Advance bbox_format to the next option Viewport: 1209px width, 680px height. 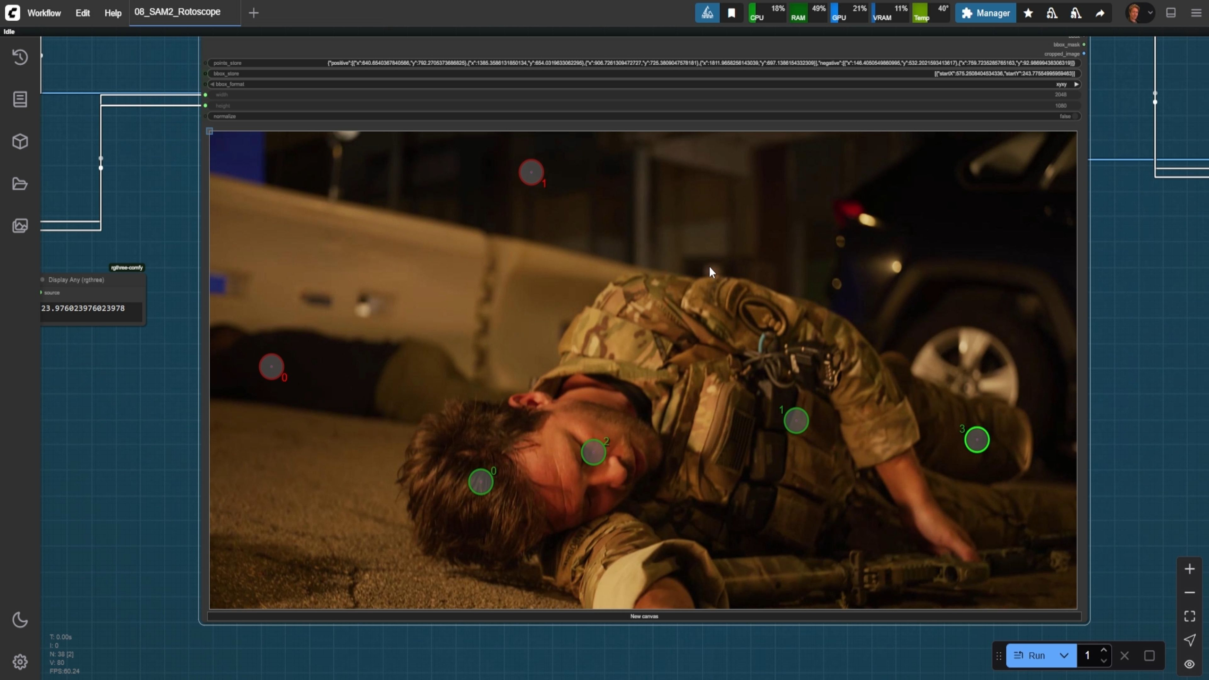(1076, 84)
